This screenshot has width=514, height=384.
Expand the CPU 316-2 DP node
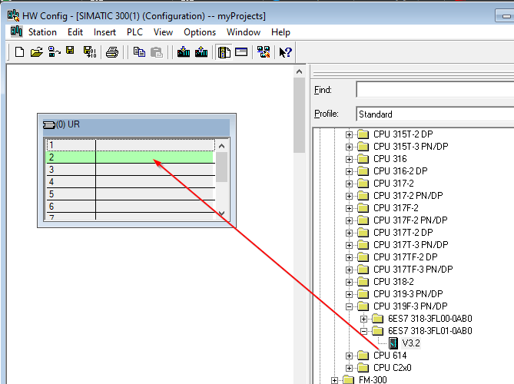point(349,171)
